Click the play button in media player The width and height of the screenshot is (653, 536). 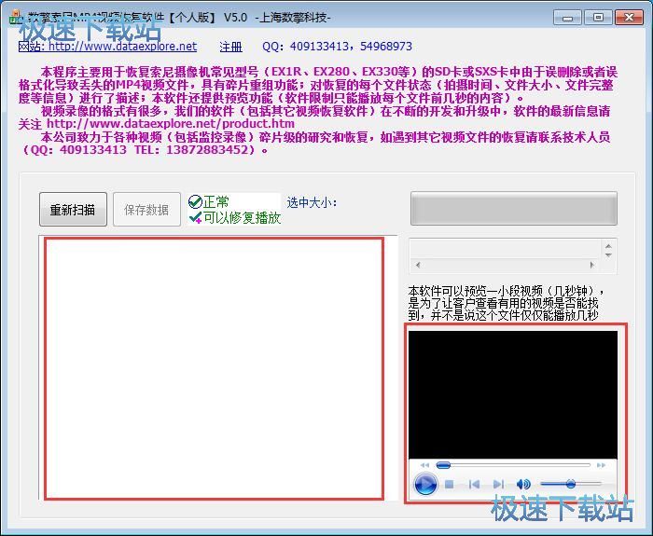point(425,484)
